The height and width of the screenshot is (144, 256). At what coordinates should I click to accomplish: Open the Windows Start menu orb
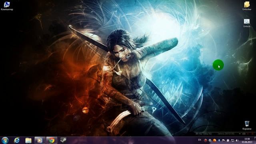pyautogui.click(x=5, y=140)
